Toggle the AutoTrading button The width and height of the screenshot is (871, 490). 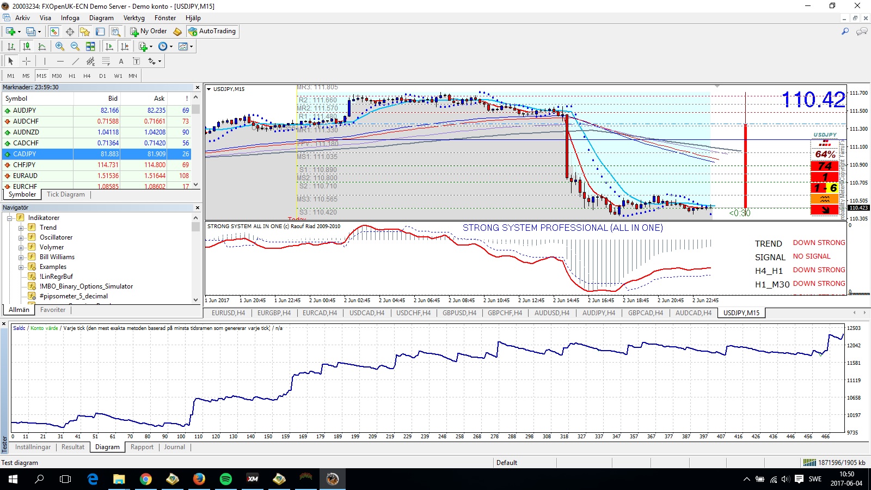click(x=212, y=31)
